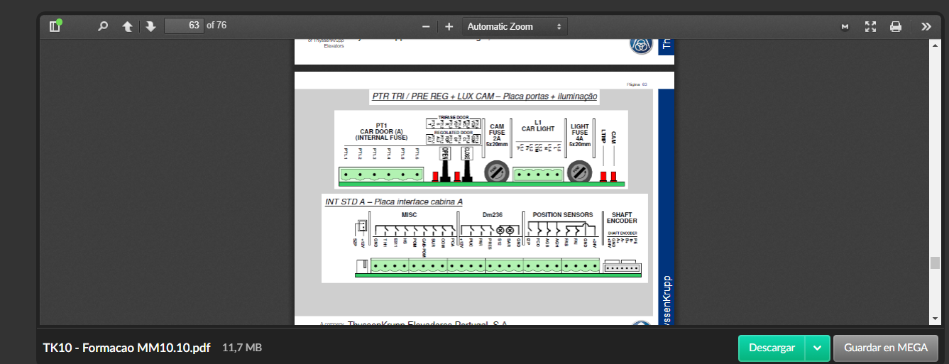Switch to presentation fullscreen mode
Image resolution: width=949 pixels, height=364 pixels.
(871, 26)
